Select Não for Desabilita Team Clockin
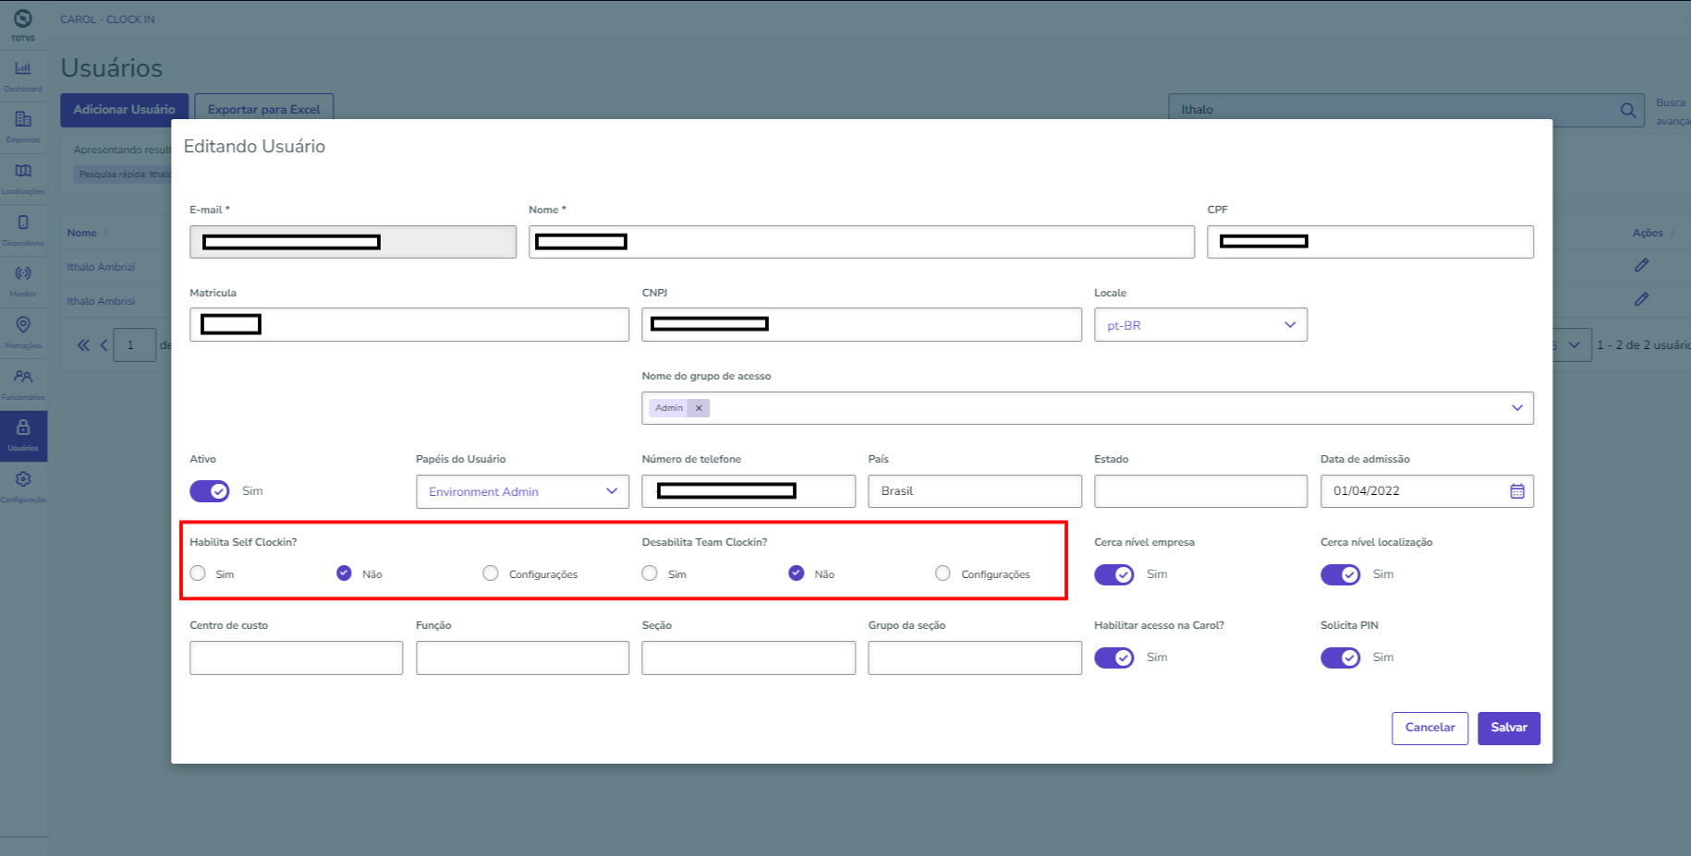The image size is (1691, 856). [x=796, y=573]
